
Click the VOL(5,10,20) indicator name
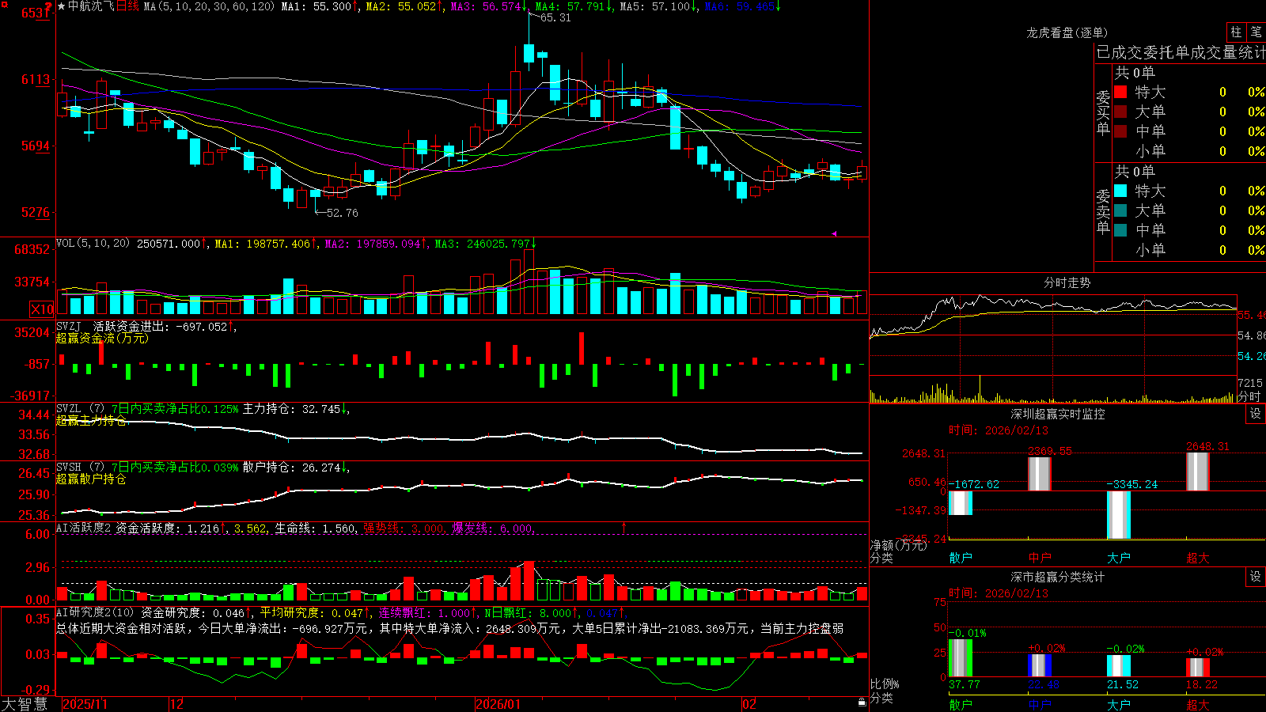(93, 243)
